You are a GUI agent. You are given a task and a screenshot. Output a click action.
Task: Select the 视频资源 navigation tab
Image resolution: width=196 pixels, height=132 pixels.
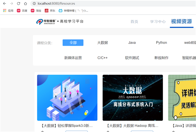point(181,21)
